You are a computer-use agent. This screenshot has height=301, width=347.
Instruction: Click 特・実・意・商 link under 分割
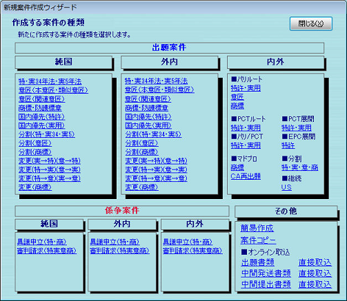300,167
